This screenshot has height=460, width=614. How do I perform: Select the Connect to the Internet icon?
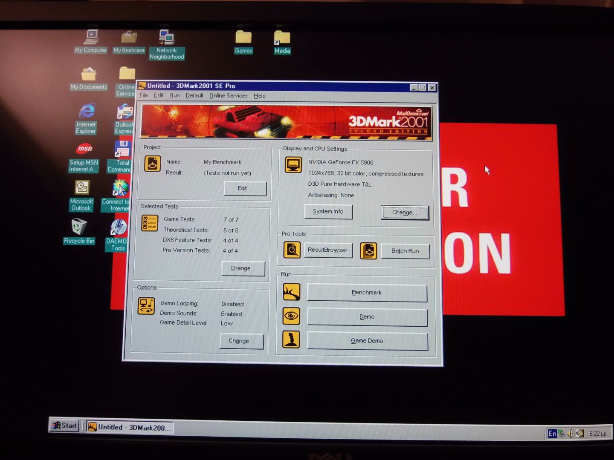[117, 196]
